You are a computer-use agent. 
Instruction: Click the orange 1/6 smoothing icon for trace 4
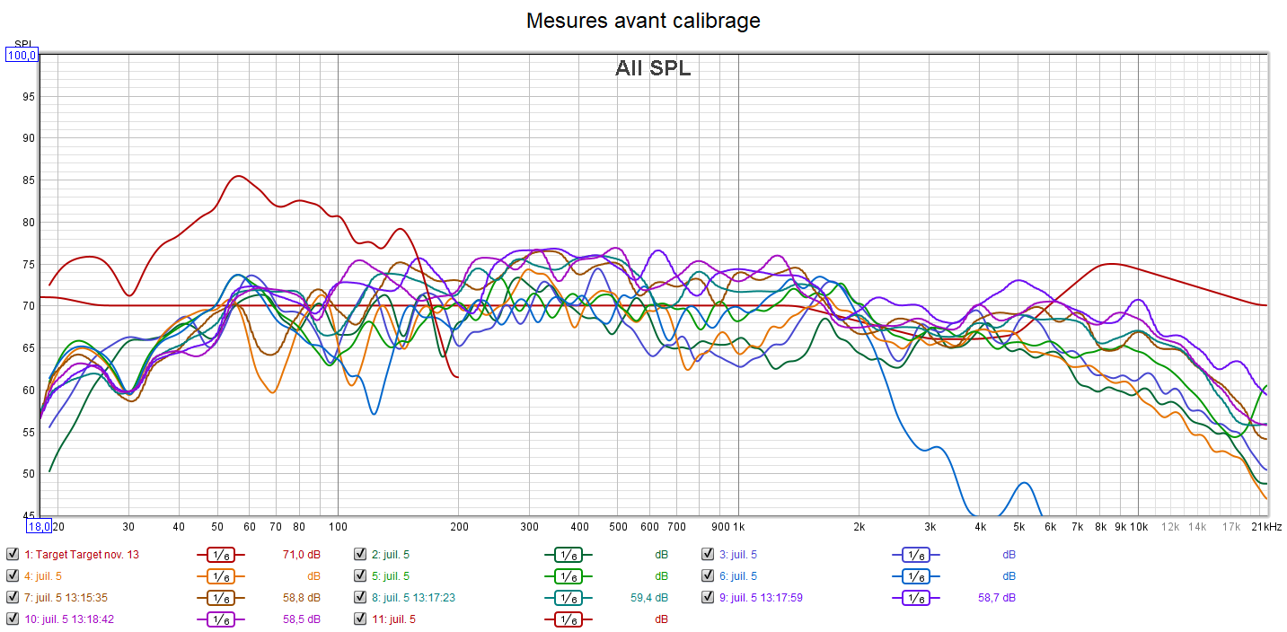221,576
